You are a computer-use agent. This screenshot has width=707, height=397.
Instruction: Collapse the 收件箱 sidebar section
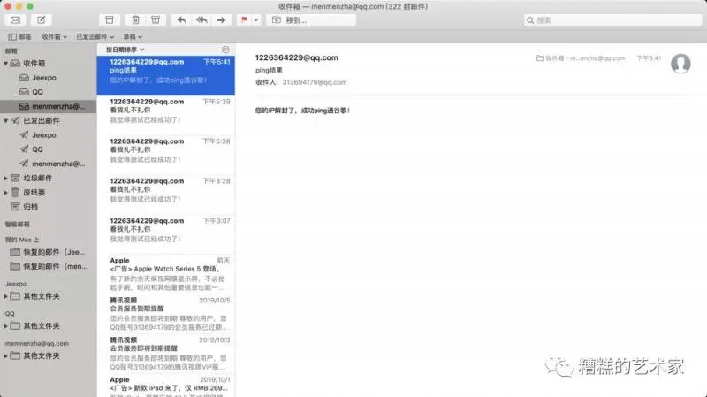[5, 63]
